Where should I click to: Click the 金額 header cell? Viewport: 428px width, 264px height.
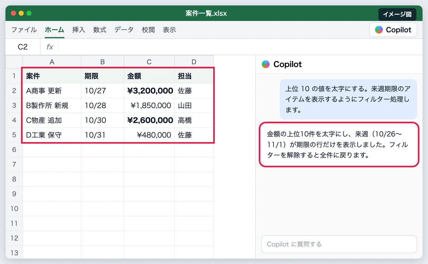coord(149,76)
